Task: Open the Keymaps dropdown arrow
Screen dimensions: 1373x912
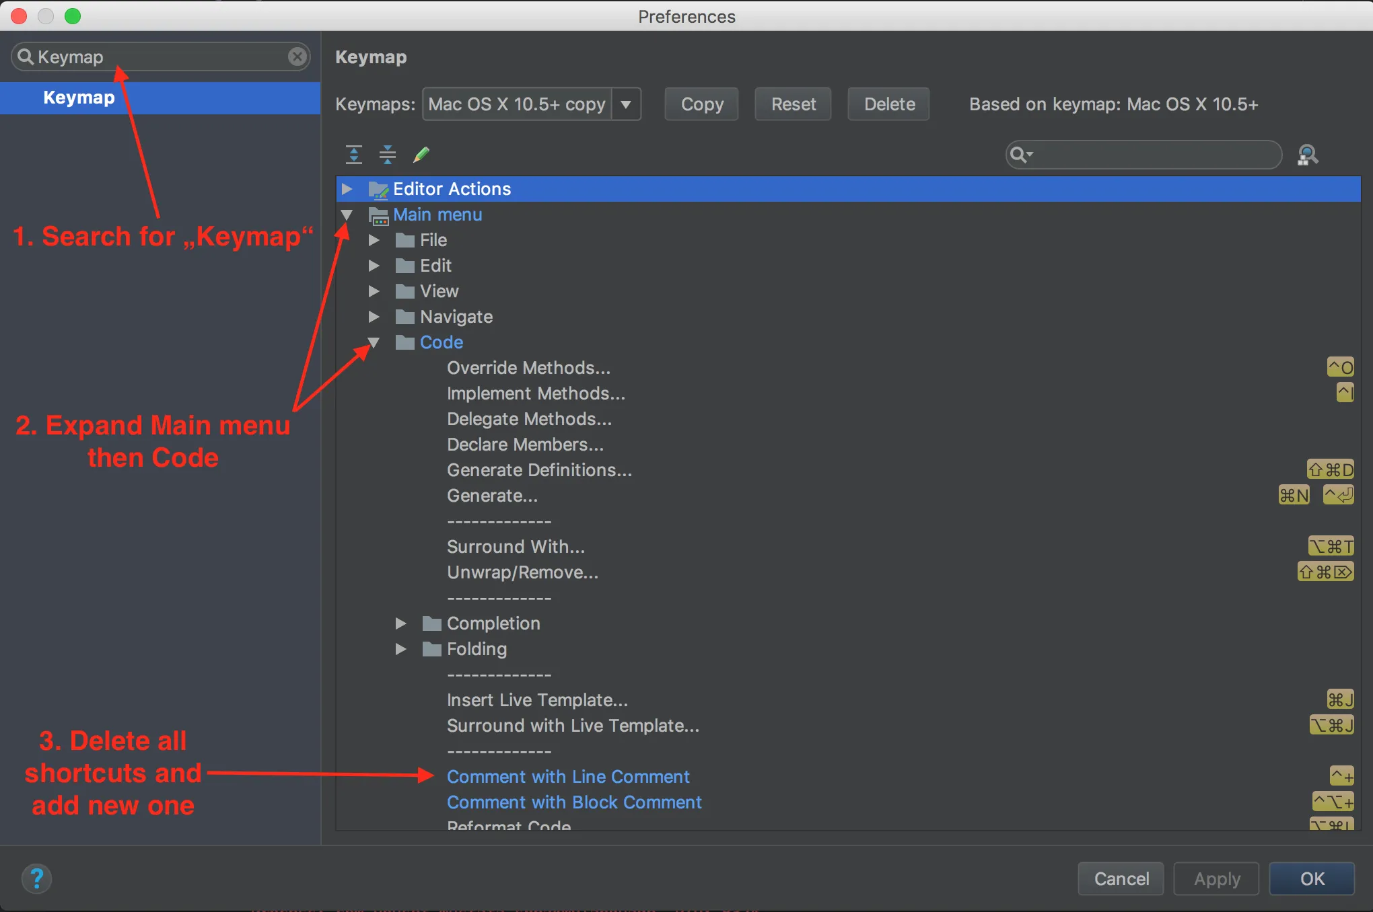Action: click(626, 104)
